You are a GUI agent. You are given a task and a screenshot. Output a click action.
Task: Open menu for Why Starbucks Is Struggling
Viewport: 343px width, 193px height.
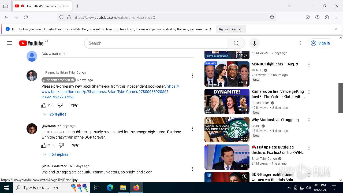click(309, 120)
